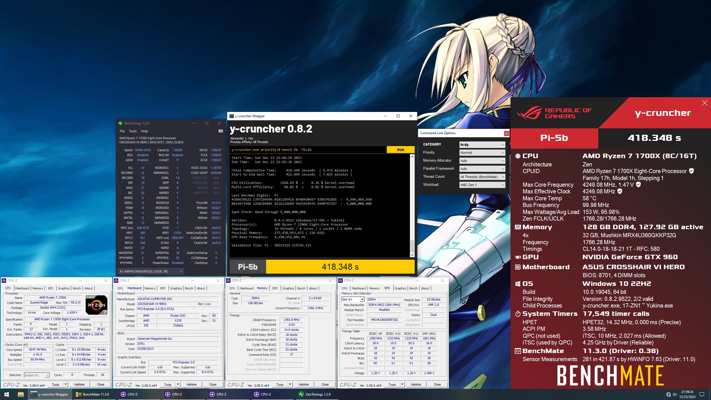Open ZenTimings File menu
Image resolution: width=711 pixels, height=400 pixels.
[x=122, y=131]
